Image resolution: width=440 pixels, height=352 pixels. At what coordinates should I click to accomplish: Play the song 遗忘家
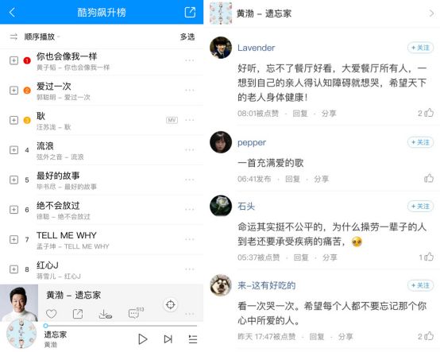click(143, 339)
